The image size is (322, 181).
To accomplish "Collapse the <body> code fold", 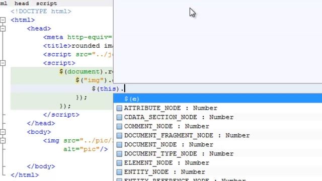I will coord(3,132).
